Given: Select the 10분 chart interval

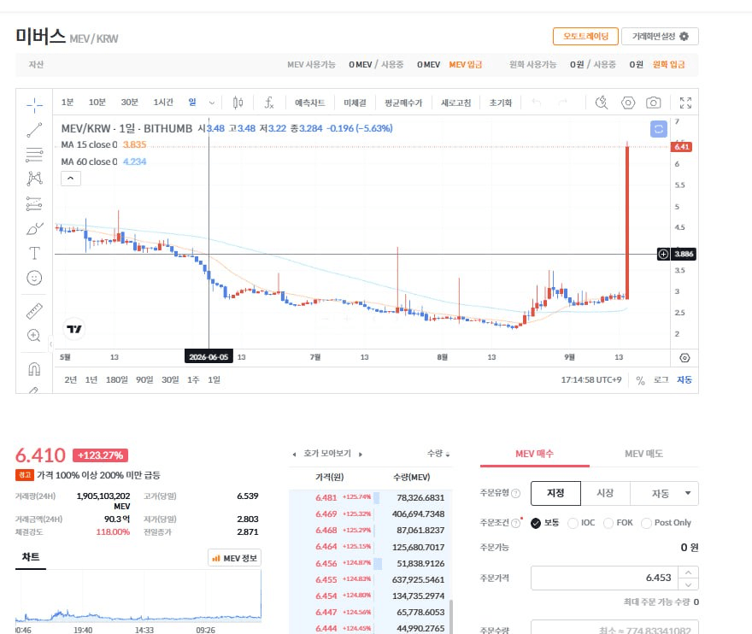Looking at the screenshot, I should click(x=97, y=103).
